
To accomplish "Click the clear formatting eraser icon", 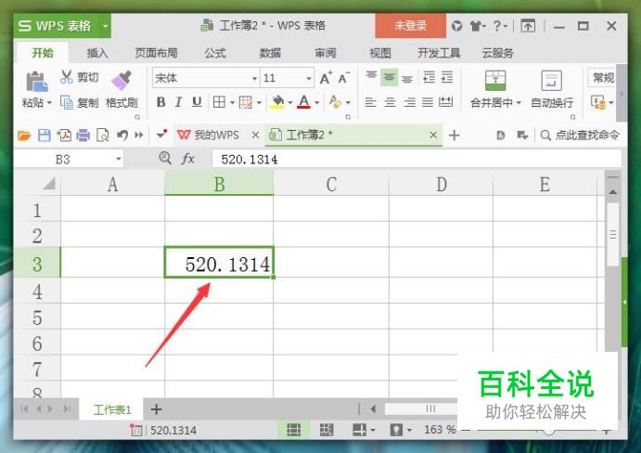I will [x=335, y=102].
